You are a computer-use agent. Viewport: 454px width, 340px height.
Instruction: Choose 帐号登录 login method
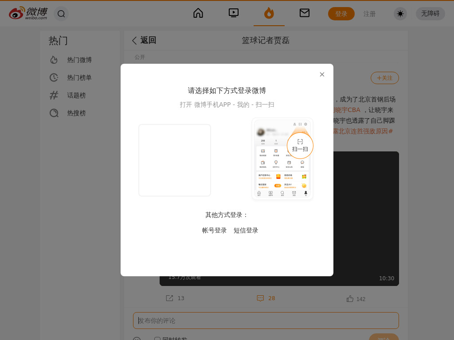pos(214,230)
